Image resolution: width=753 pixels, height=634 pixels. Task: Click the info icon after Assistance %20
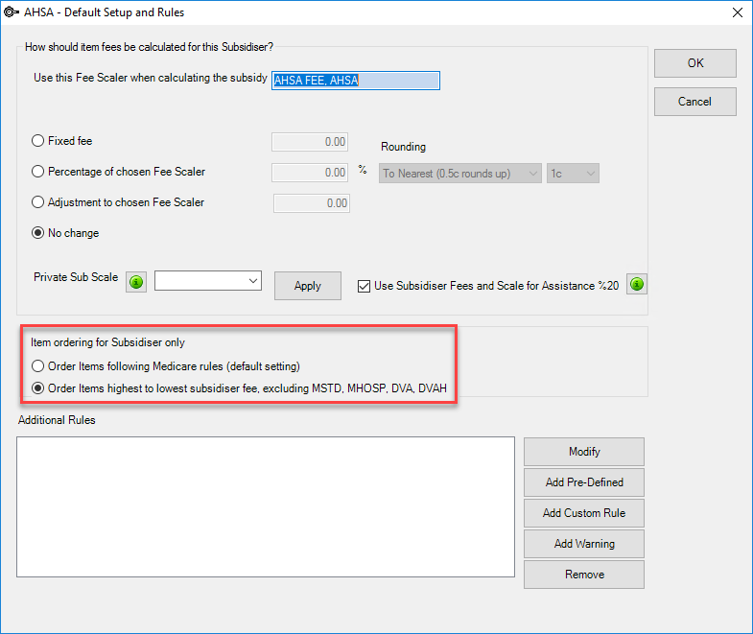[x=637, y=284]
